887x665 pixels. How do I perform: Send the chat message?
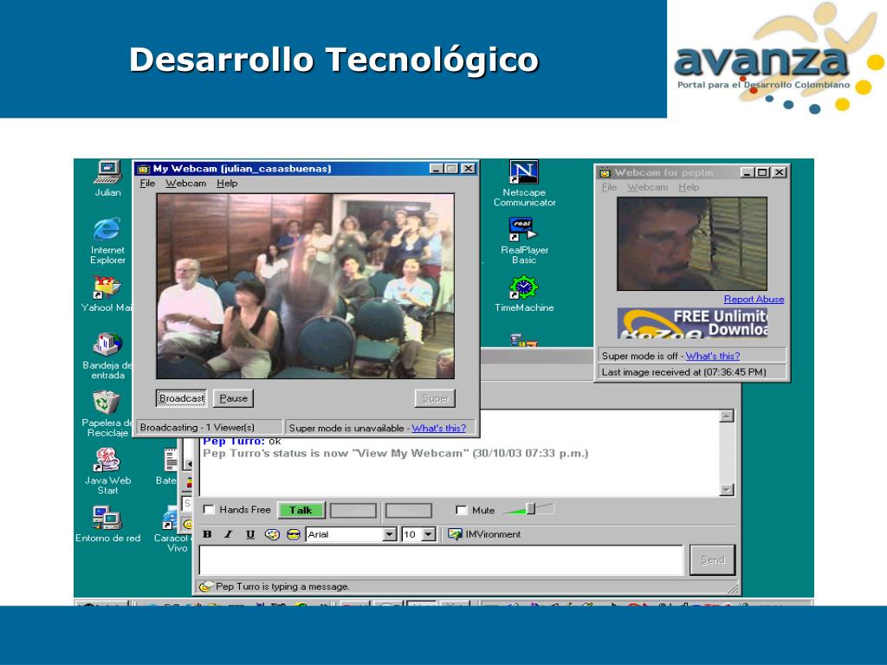[712, 560]
